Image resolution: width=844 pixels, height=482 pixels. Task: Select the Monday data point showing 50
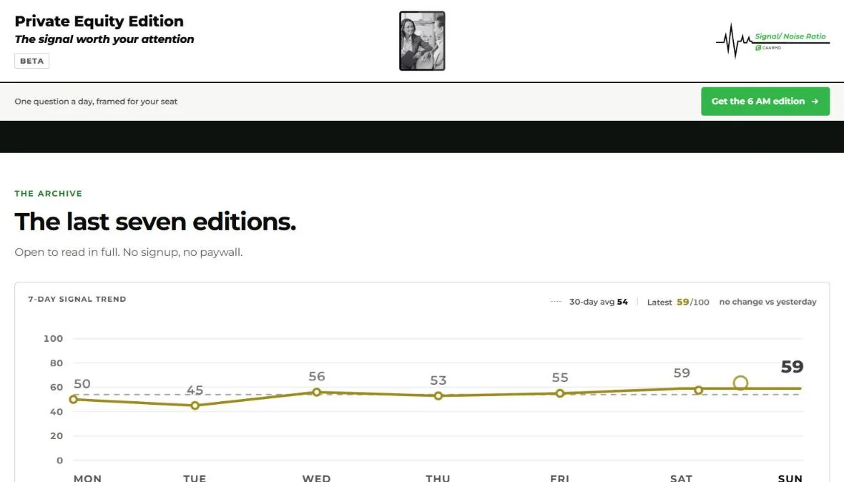[73, 399]
